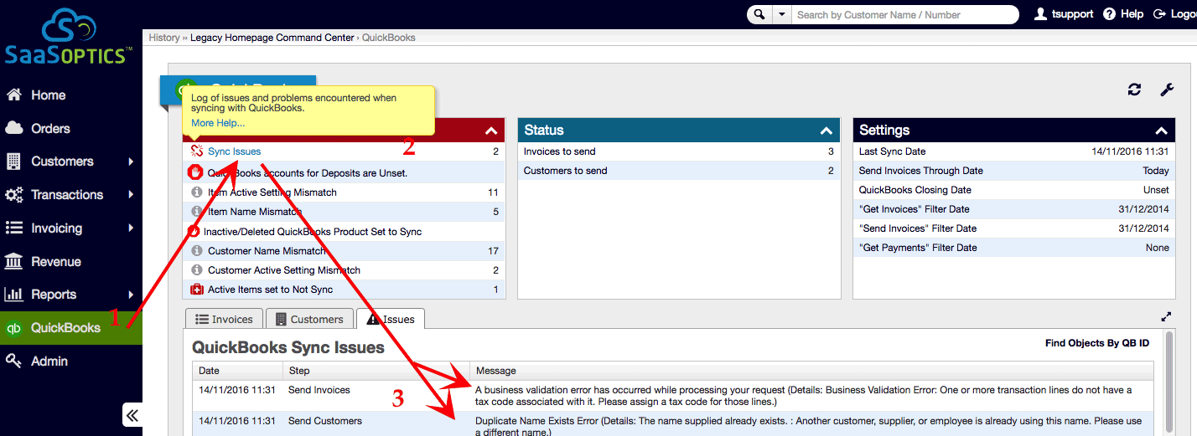
Task: Click the Invoices to send row
Action: point(679,151)
